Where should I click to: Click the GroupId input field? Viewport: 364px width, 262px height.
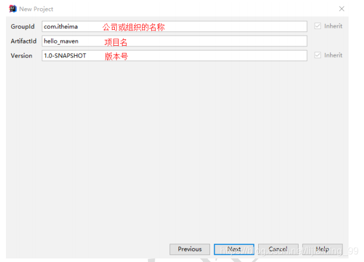174,26
